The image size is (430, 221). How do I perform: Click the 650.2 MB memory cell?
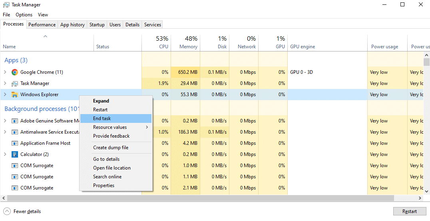pyautogui.click(x=185, y=72)
